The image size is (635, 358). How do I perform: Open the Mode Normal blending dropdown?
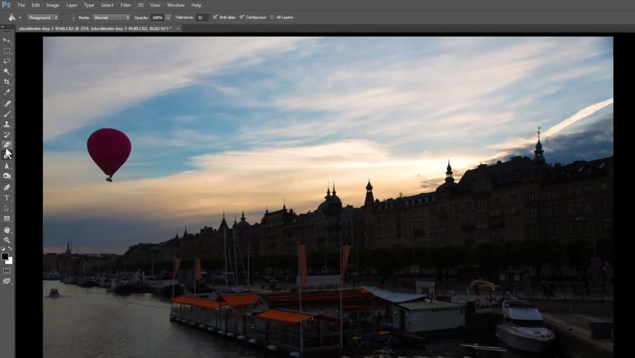111,17
